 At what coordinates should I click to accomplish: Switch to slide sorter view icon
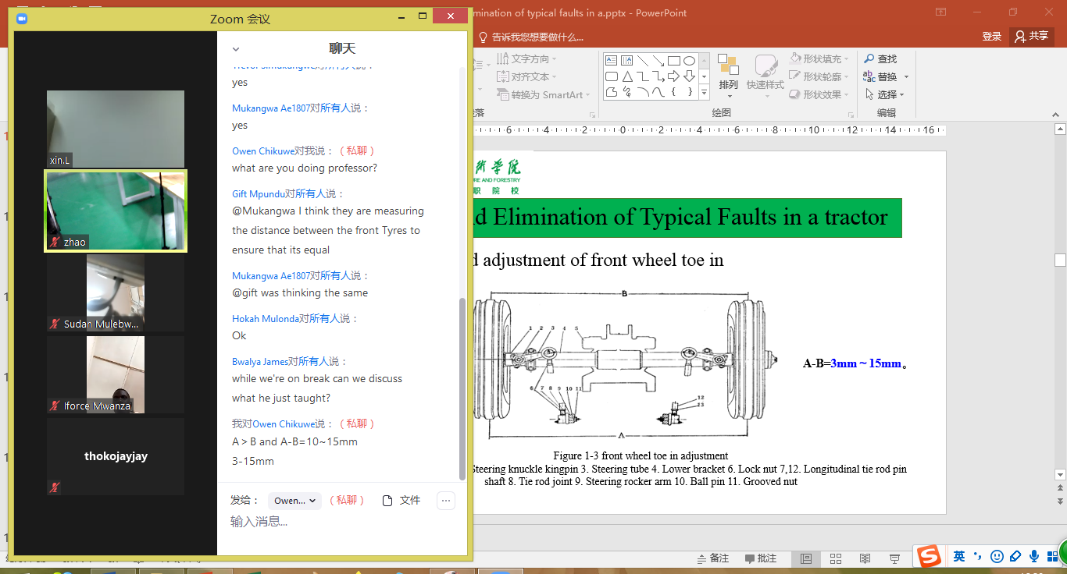pyautogui.click(x=835, y=558)
